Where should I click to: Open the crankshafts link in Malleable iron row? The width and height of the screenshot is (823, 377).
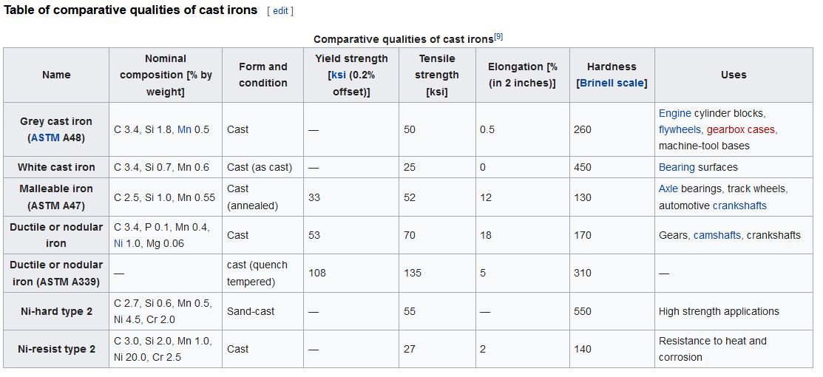739,206
